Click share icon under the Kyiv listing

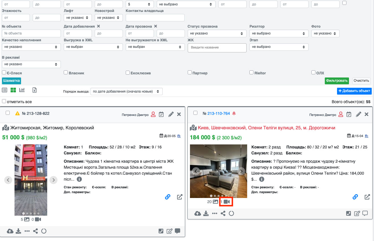click(223, 213)
